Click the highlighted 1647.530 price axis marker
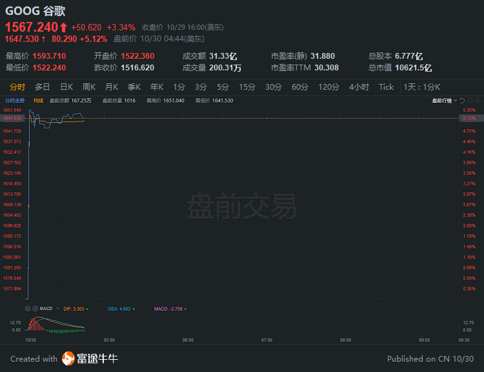This screenshot has height=372, width=484. click(12, 118)
